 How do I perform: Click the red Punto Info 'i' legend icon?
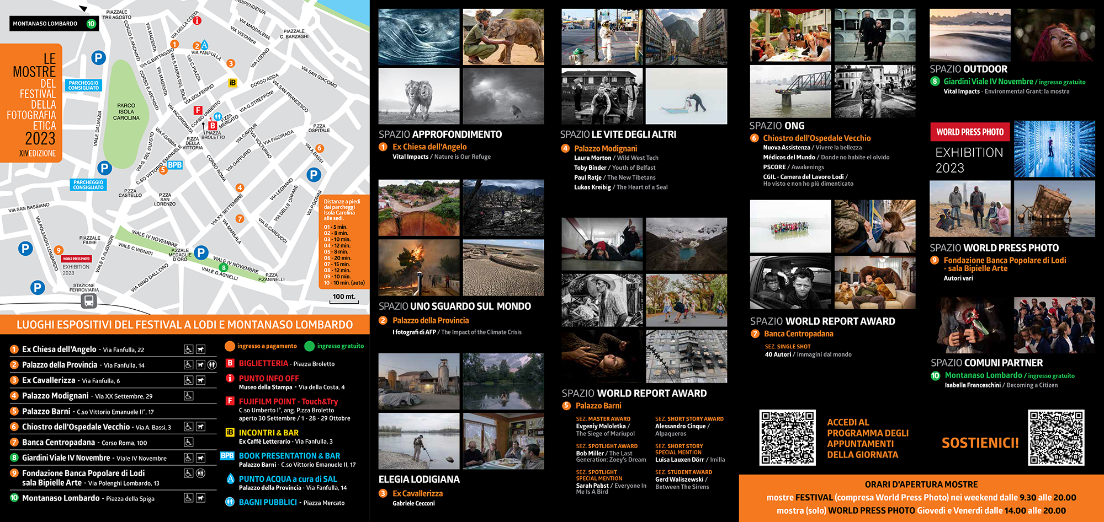[x=230, y=378]
